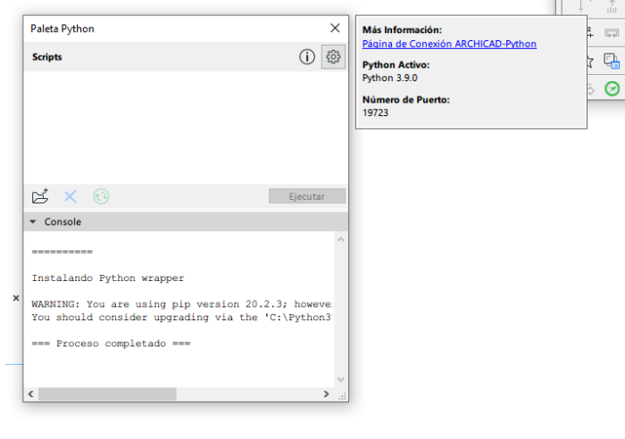625x439 pixels.
Task: Click the 'Más Información:' heading
Action: [x=402, y=29]
